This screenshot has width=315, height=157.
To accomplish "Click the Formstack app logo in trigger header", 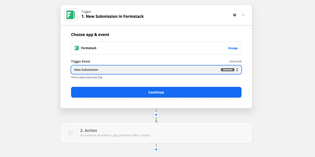I will (71, 15).
